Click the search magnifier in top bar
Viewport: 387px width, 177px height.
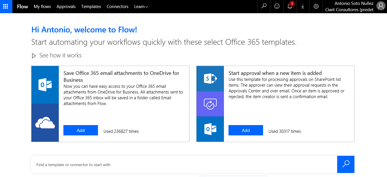pos(264,6)
